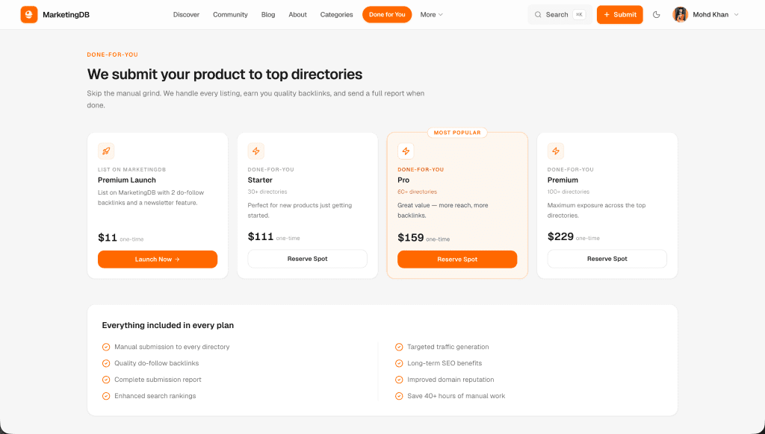Image resolution: width=765 pixels, height=434 pixels.
Task: Navigate to the Blog page
Action: (x=268, y=14)
